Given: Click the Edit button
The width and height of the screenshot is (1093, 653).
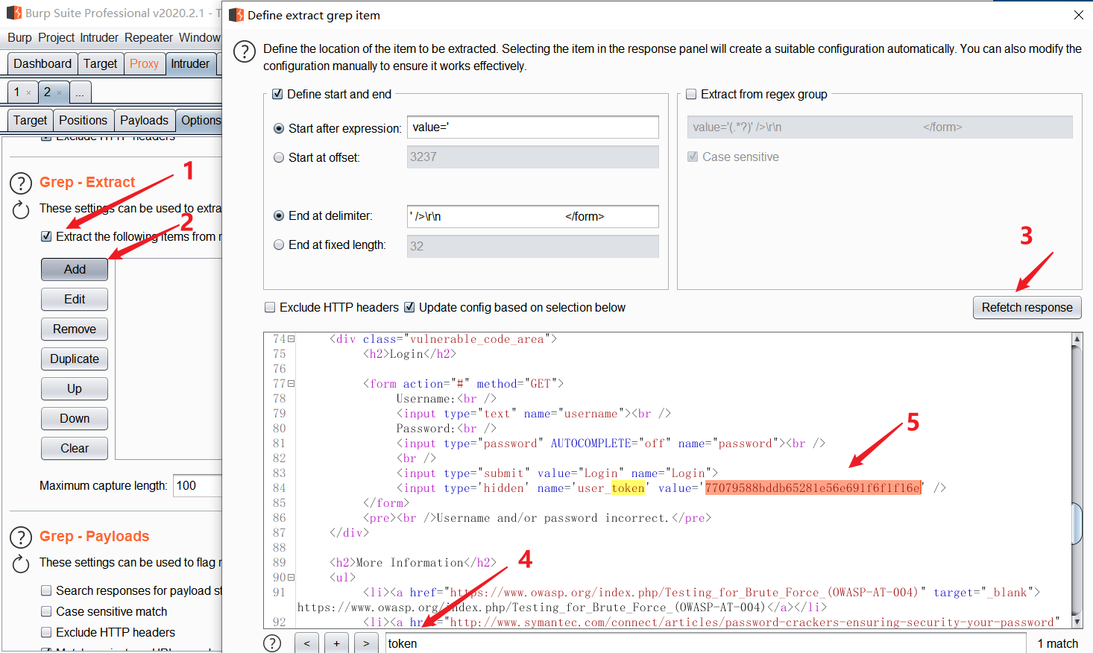Looking at the screenshot, I should (75, 299).
